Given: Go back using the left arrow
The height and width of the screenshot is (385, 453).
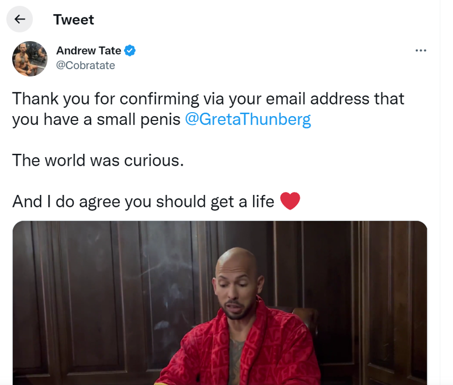Looking at the screenshot, I should point(20,19).
